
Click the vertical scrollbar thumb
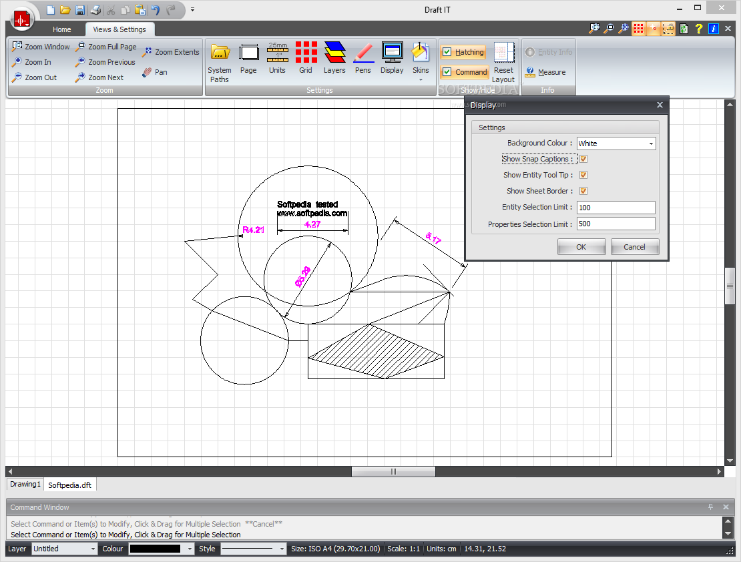click(x=730, y=286)
